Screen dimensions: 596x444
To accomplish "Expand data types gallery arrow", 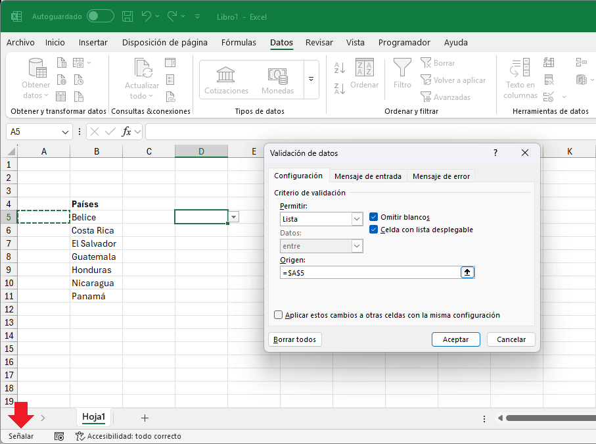I will point(311,79).
